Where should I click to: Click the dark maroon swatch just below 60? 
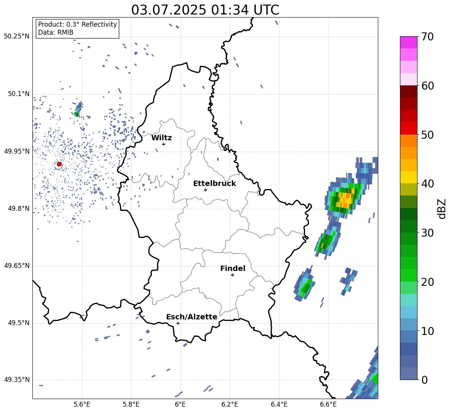[408, 91]
